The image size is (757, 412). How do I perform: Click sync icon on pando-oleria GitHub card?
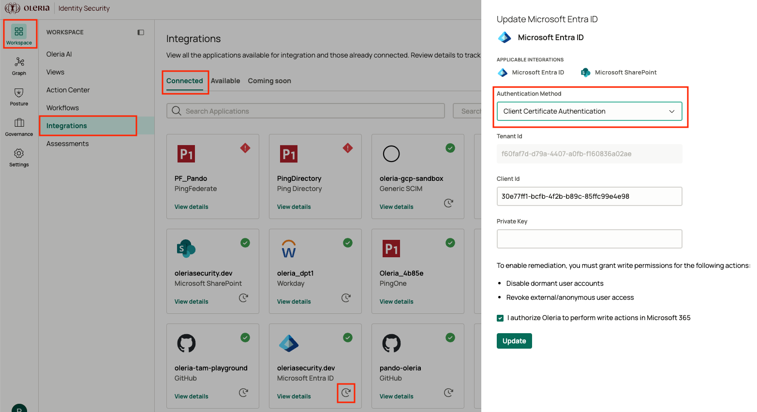coord(448,393)
